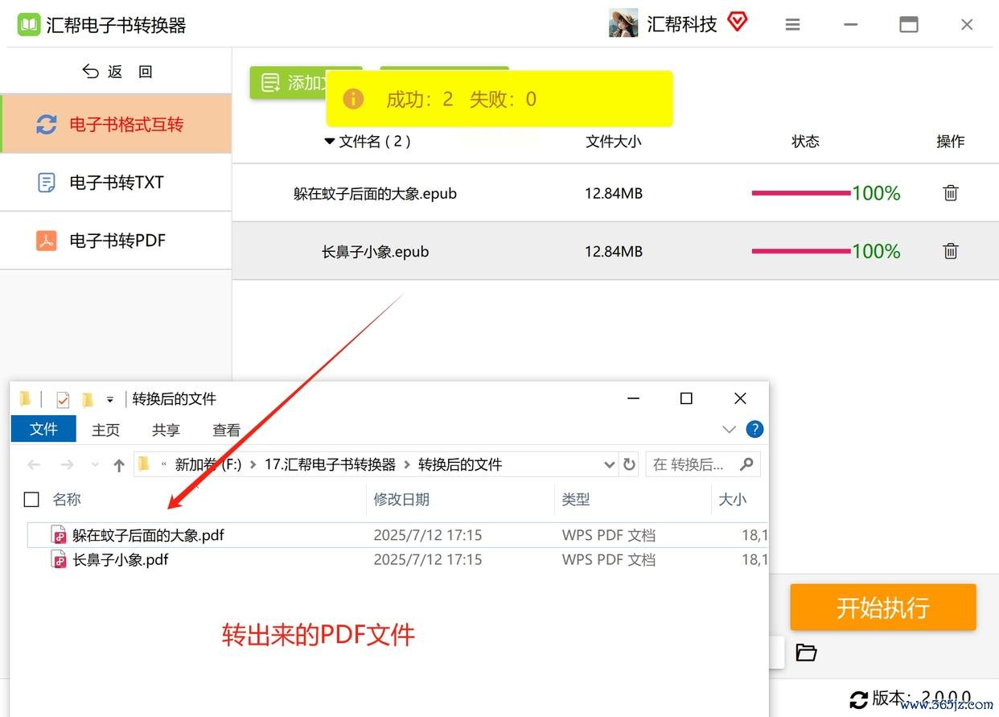The width and height of the screenshot is (999, 717).
Task: Select 躲在蚊子后面的大象.pdf file
Action: tap(148, 535)
